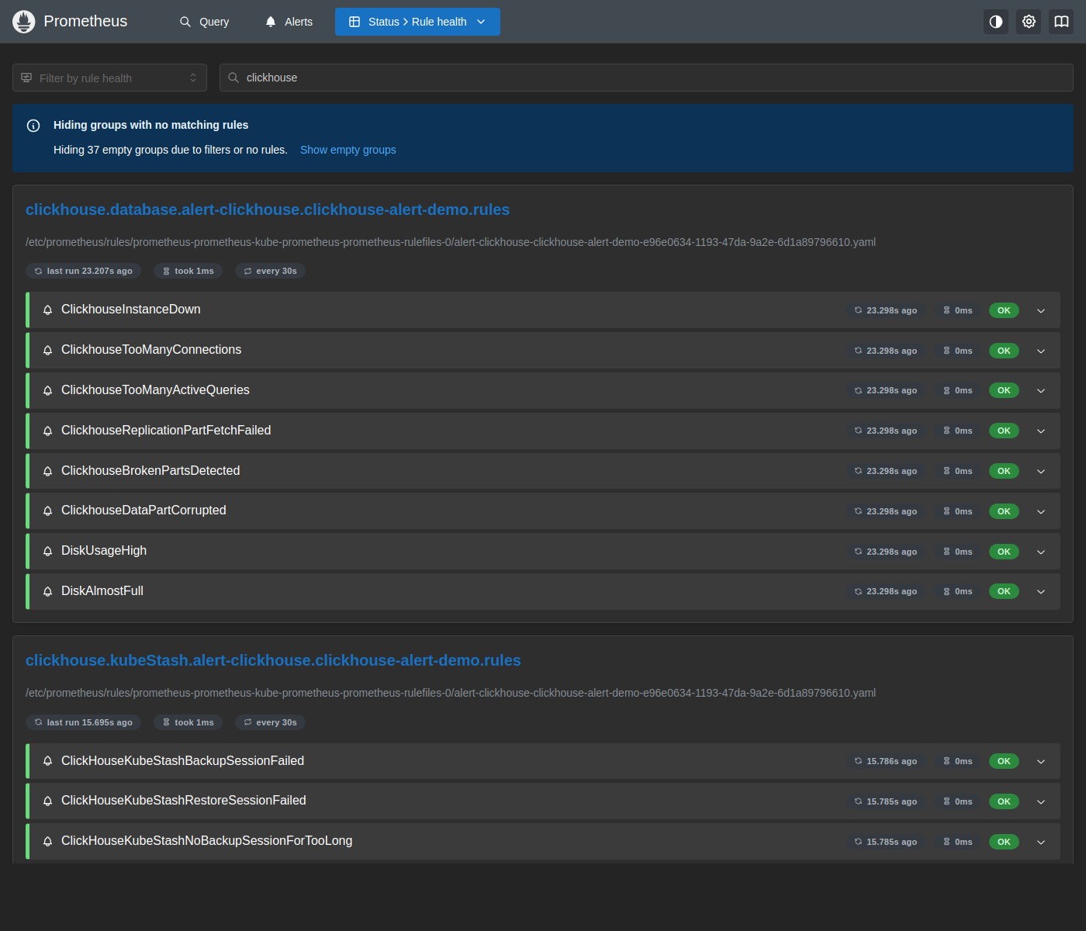Click the 'last run 15.695s ago' badge
Image resolution: width=1086 pixels, height=931 pixels.
tap(83, 722)
